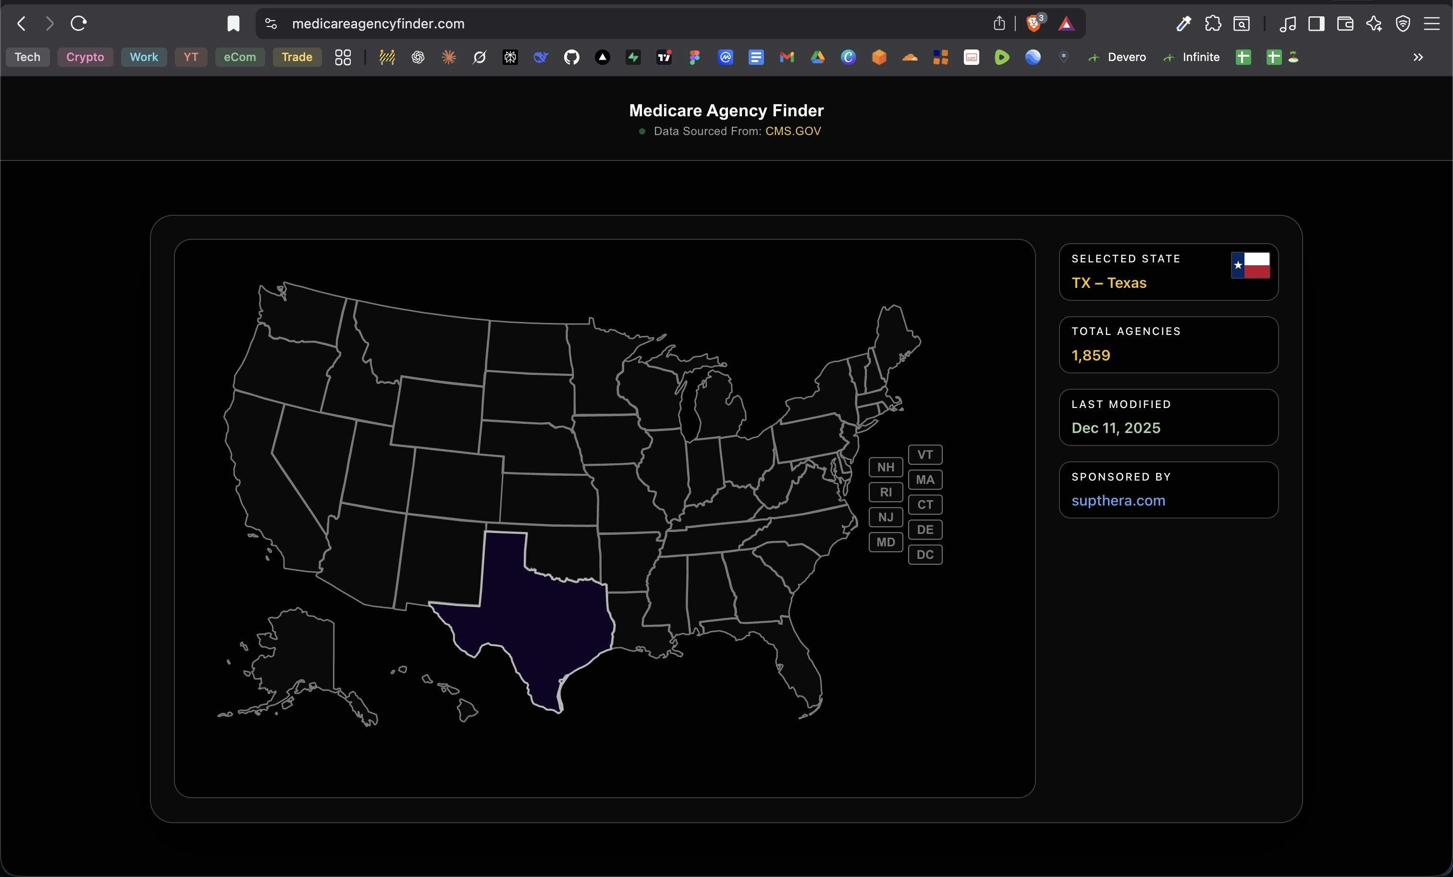Open the bookmarks grid dropdown
Screen dimensions: 1453x877
pos(343,57)
